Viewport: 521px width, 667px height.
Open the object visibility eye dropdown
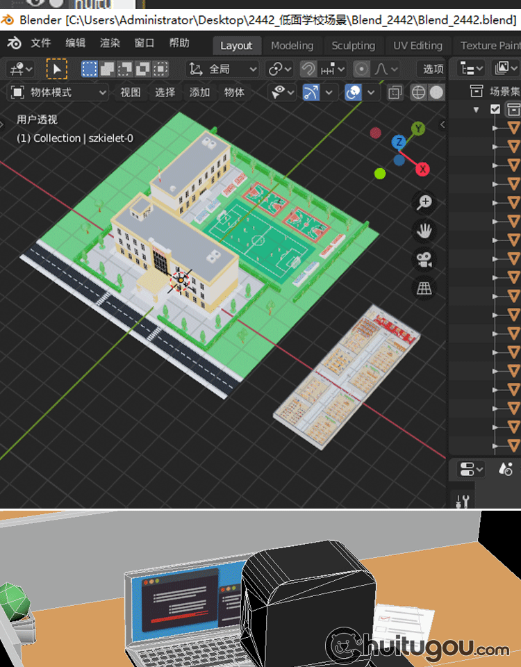(283, 92)
